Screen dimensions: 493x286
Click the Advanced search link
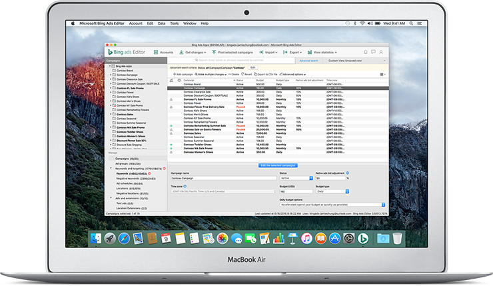pyautogui.click(x=308, y=61)
